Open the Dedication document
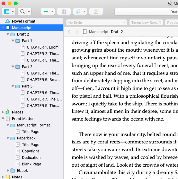 31,158
